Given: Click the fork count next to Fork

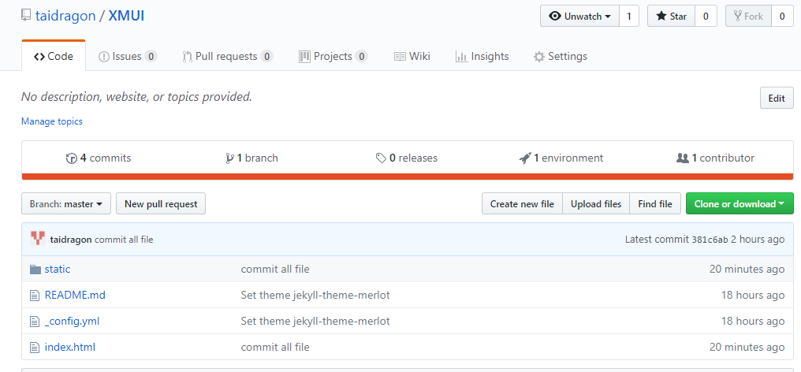Looking at the screenshot, I should 781,16.
